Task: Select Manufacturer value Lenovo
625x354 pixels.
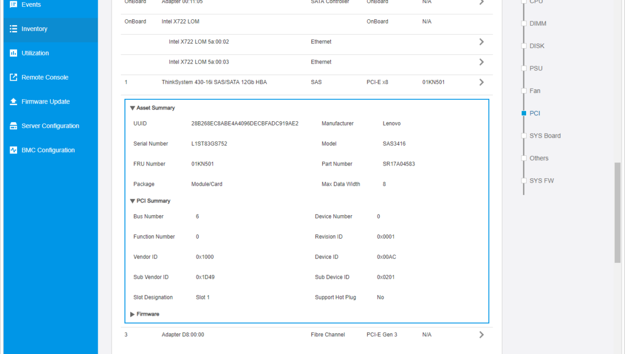Action: [x=392, y=123]
